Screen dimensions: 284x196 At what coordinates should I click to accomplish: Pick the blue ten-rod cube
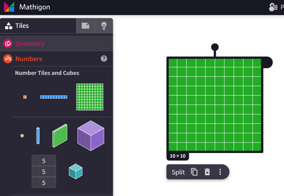click(x=38, y=136)
